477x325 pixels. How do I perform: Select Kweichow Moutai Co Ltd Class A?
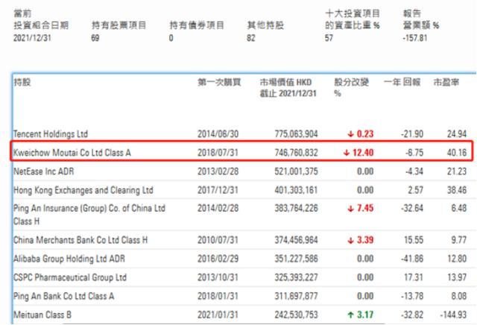(72, 153)
